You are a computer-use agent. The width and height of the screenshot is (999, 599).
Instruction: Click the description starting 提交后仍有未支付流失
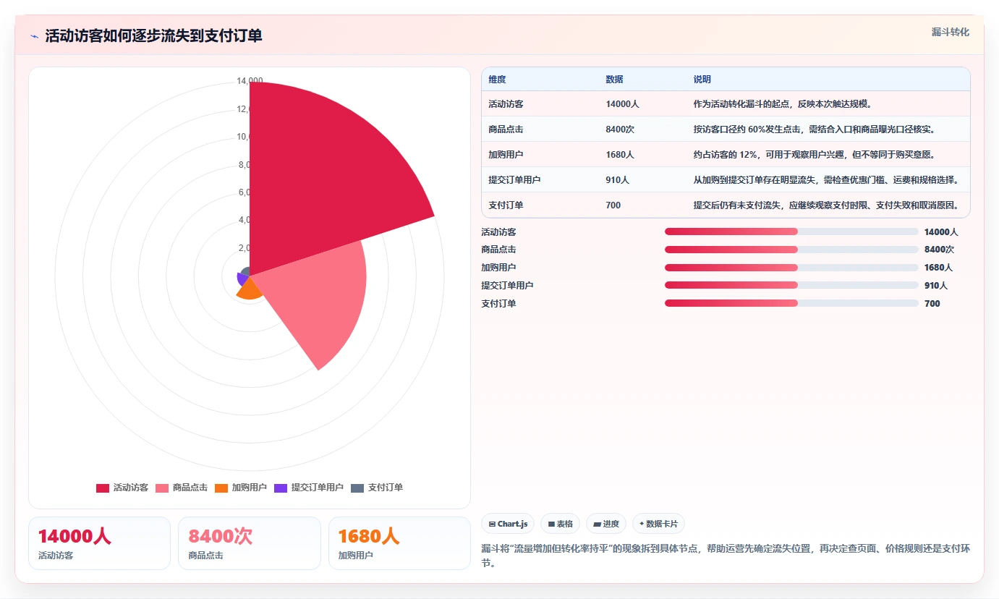click(x=826, y=205)
